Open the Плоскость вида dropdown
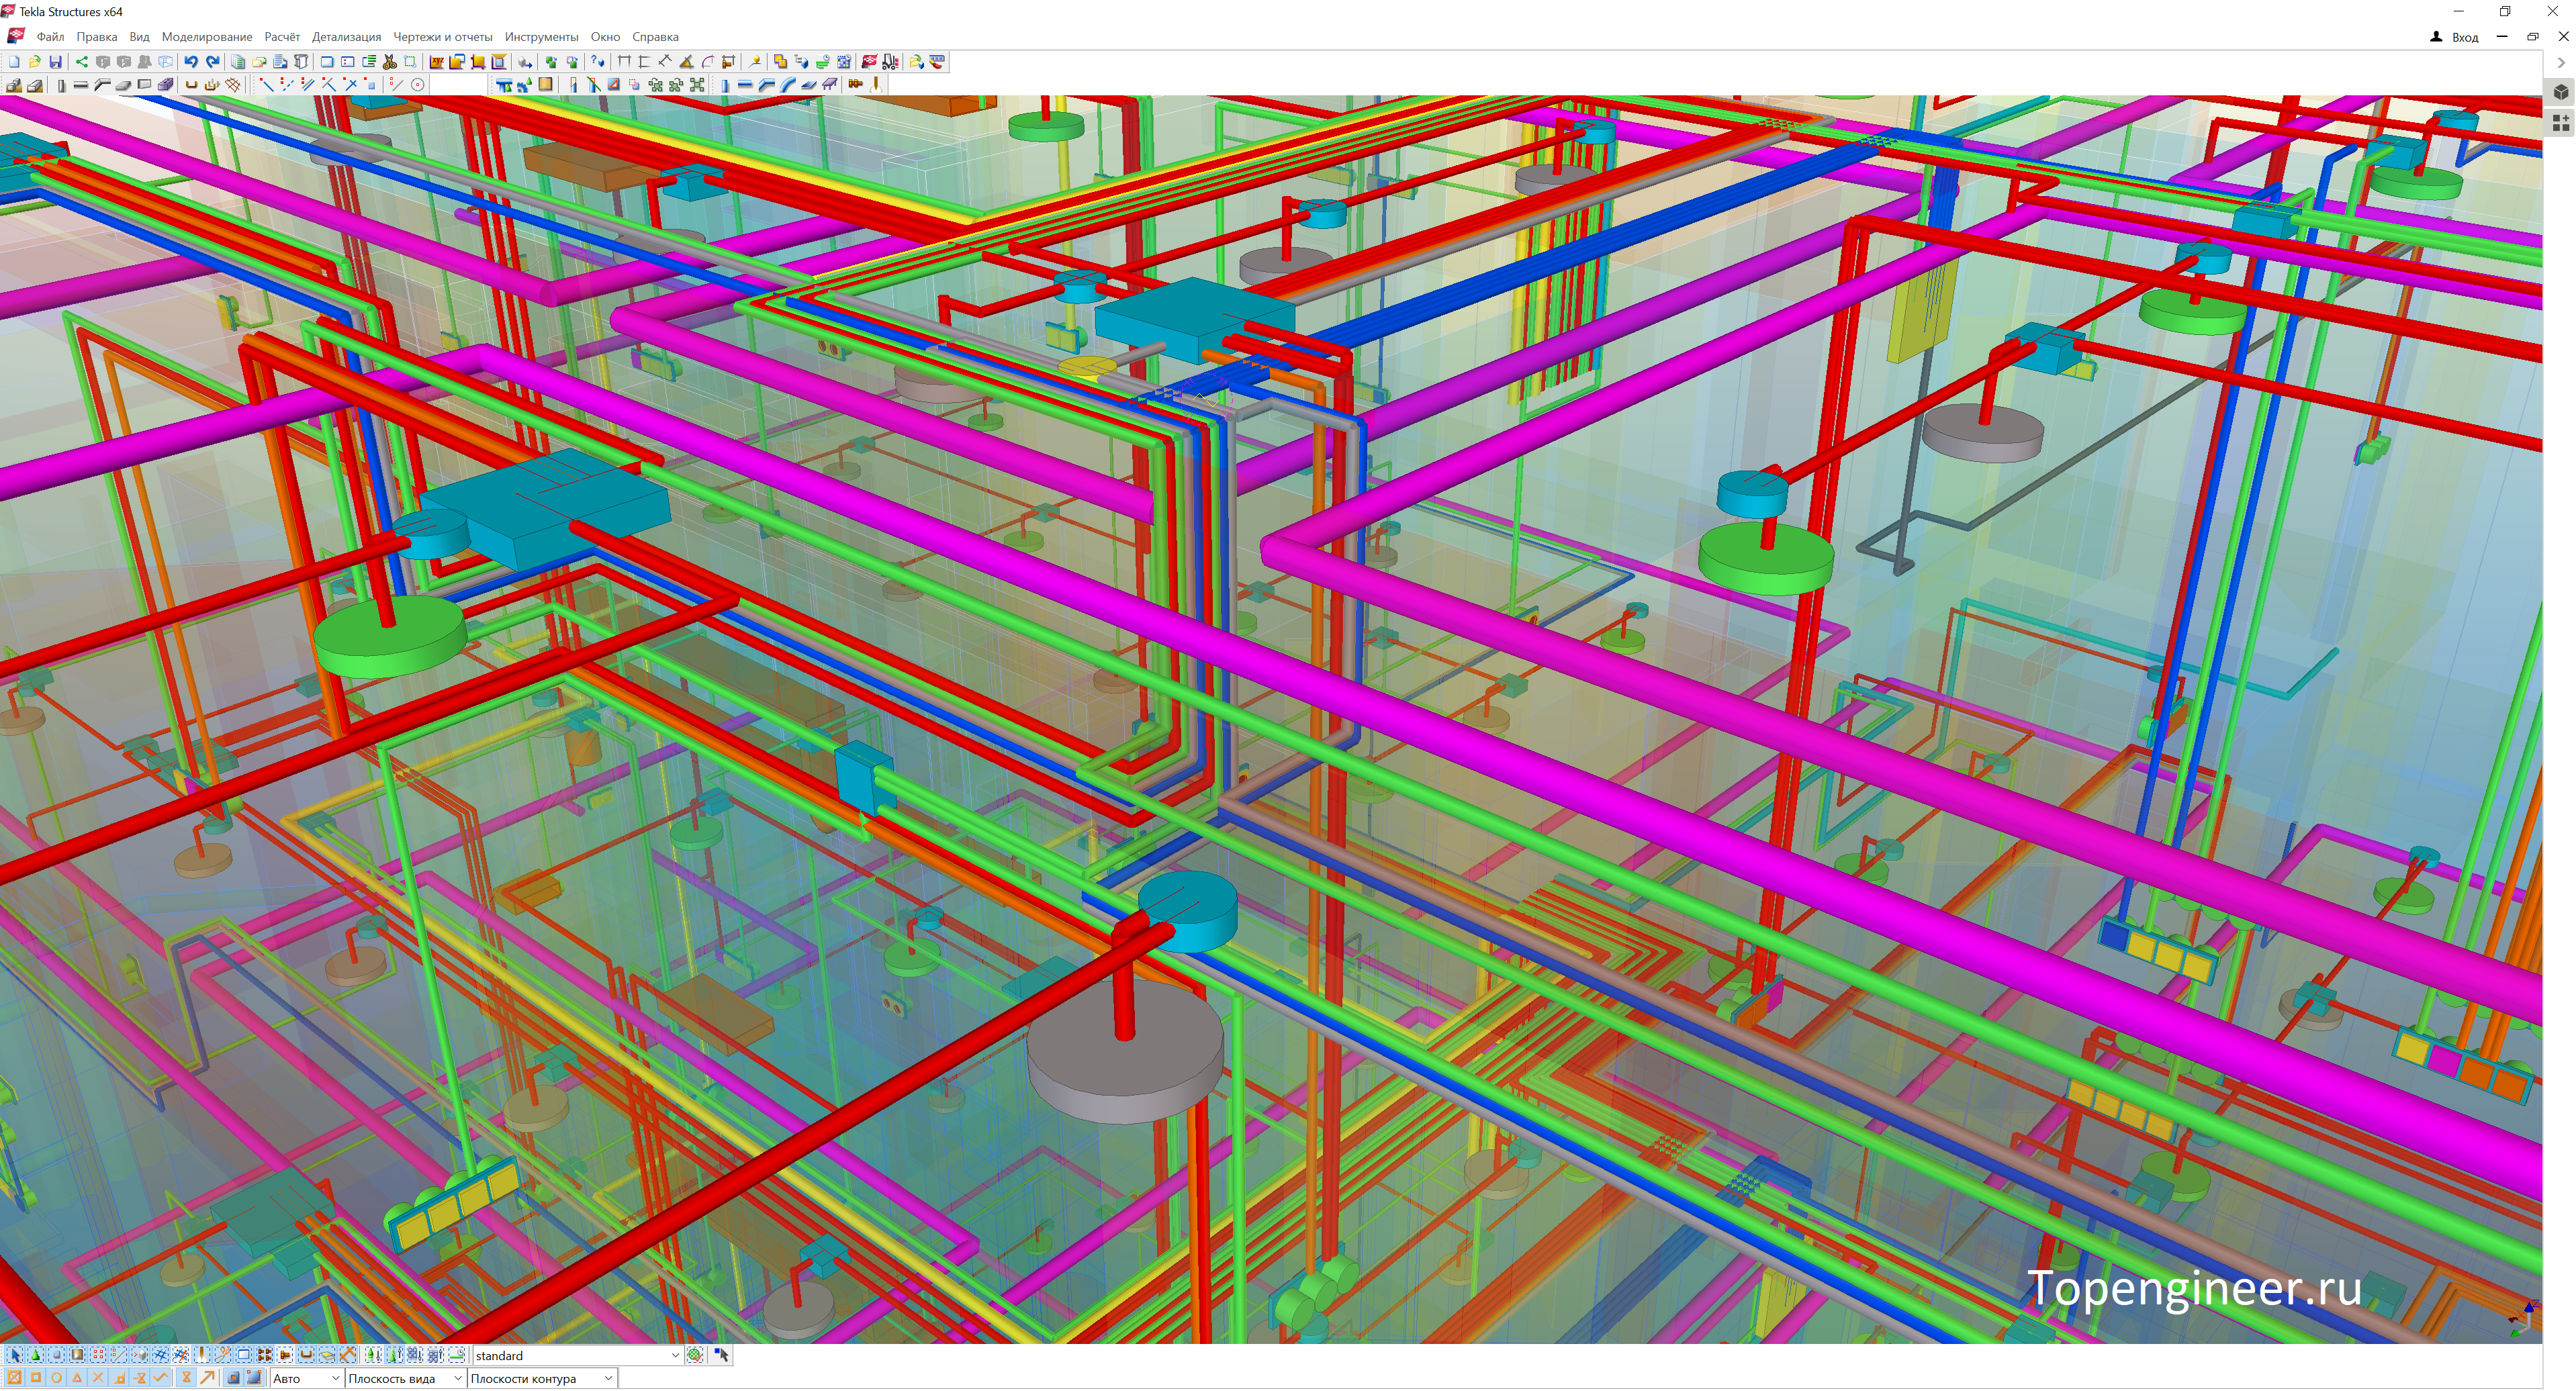The height and width of the screenshot is (1391, 2576). [x=458, y=1379]
